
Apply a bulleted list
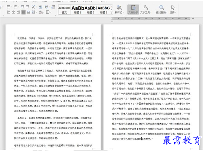click(8, 7)
